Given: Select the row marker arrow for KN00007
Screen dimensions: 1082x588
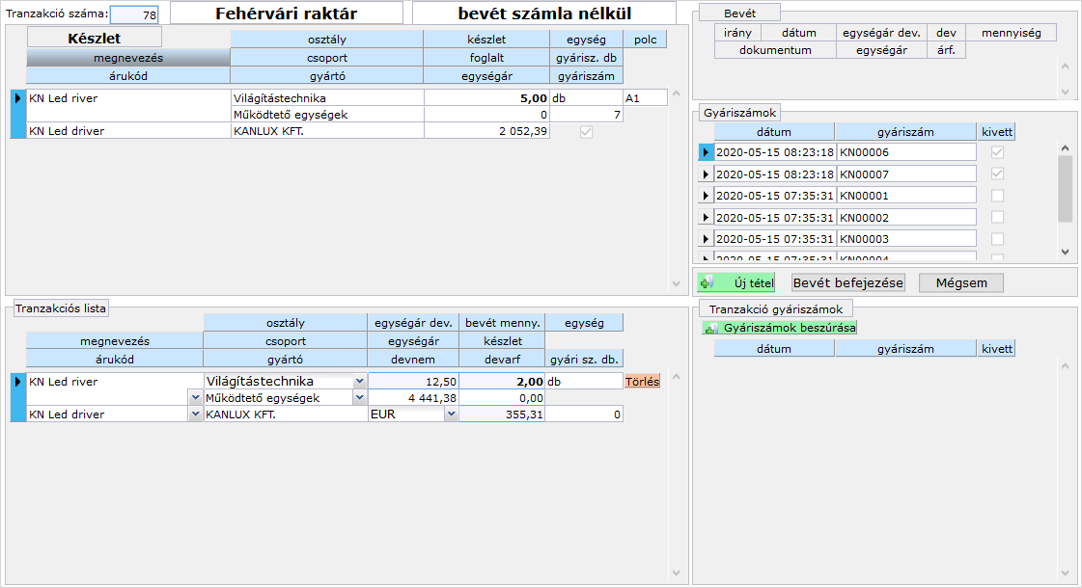Looking at the screenshot, I should click(705, 174).
